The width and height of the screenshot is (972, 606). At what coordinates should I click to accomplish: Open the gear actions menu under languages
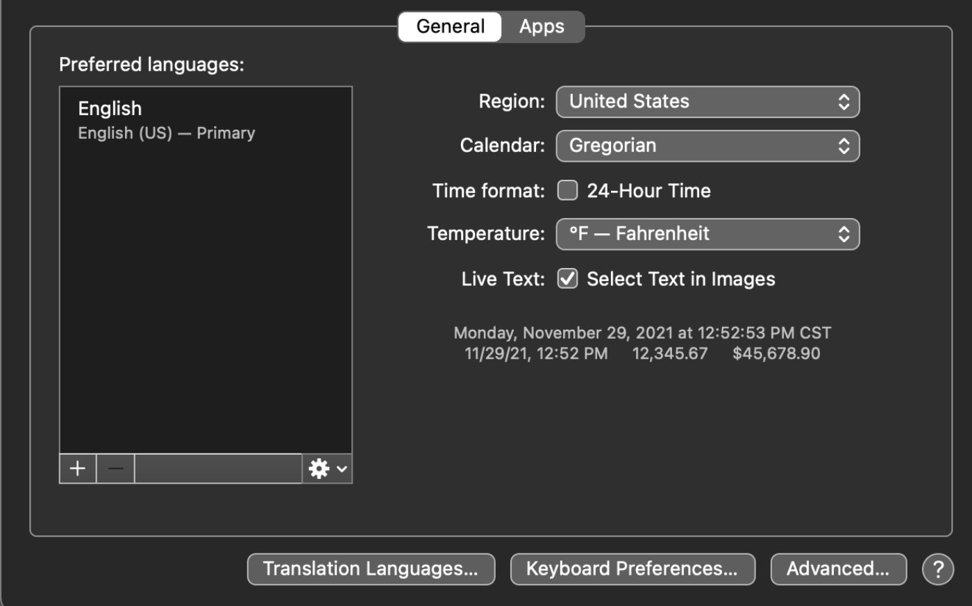pos(319,469)
